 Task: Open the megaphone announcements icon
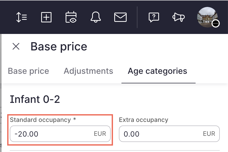[x=179, y=17]
